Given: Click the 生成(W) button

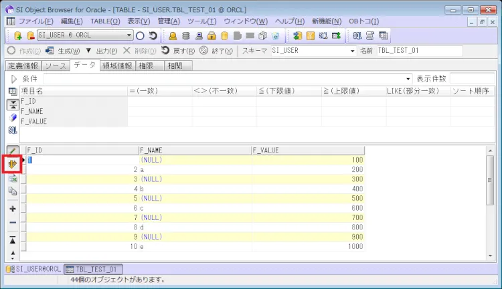Looking at the screenshot, I should [63, 51].
